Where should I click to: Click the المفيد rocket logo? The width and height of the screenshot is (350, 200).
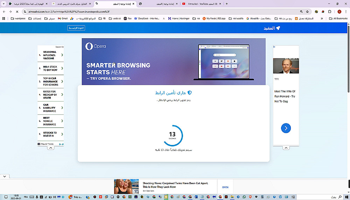(x=272, y=28)
